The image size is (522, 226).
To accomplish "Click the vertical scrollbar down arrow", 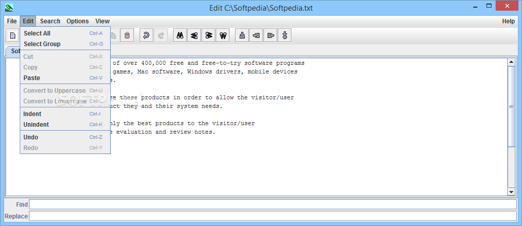I will (x=511, y=192).
